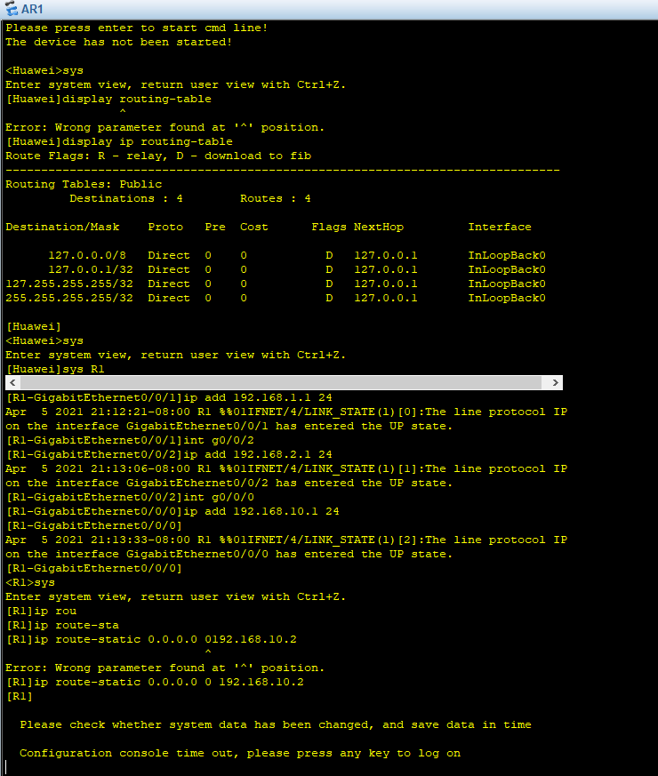Click the AR1 window title icon
658x776 pixels.
point(11,8)
